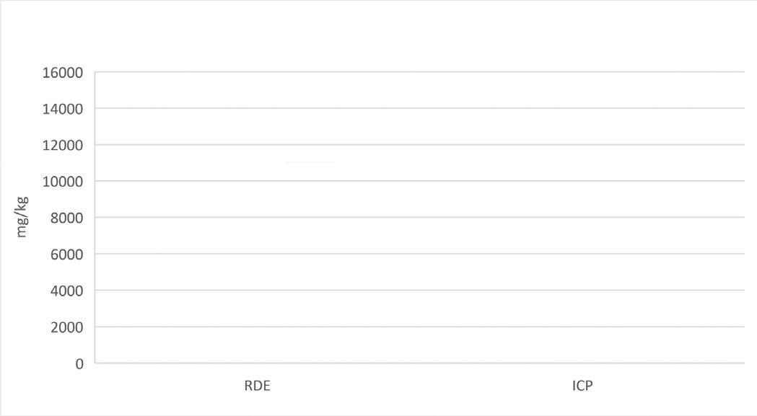Click the horizontal gridline at 8000
The width and height of the screenshot is (757, 416).
click(419, 218)
